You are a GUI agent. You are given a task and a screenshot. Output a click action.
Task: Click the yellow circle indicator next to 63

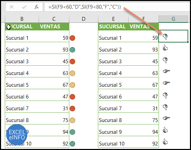pos(72,73)
